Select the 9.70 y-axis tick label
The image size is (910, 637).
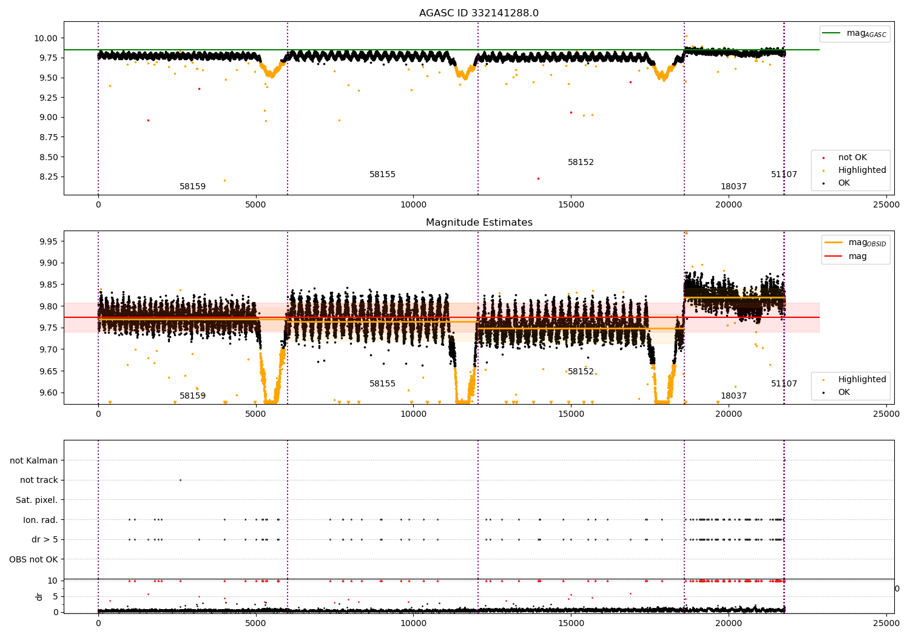(x=48, y=349)
